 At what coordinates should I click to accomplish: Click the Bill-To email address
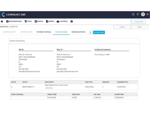29,71
